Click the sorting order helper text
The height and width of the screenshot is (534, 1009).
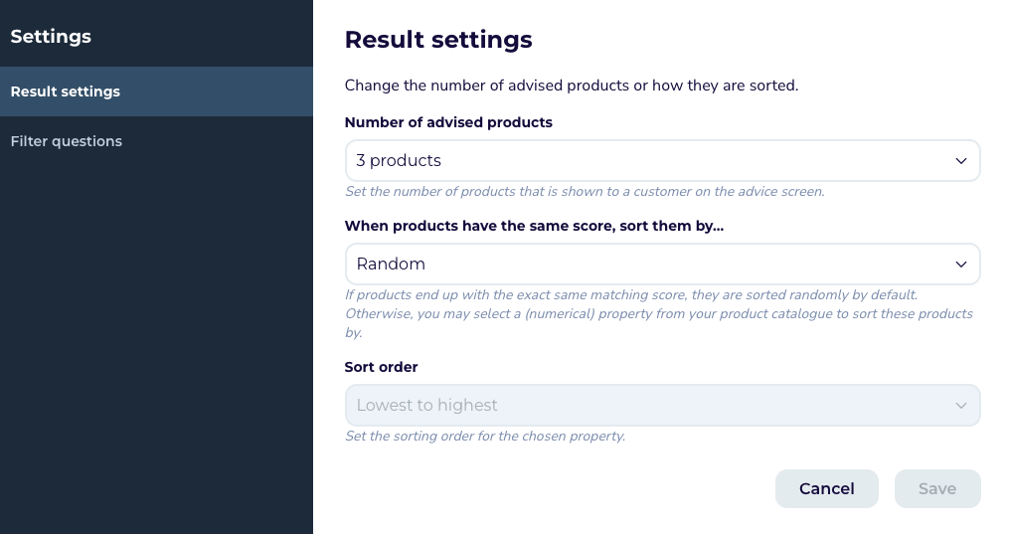[x=485, y=437]
